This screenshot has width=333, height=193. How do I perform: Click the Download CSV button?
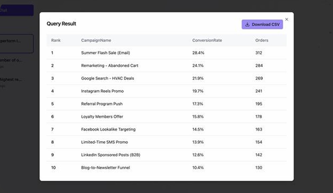[x=262, y=24]
